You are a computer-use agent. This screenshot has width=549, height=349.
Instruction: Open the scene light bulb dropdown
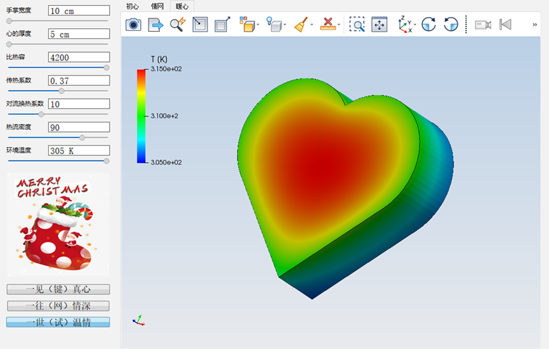285,25
